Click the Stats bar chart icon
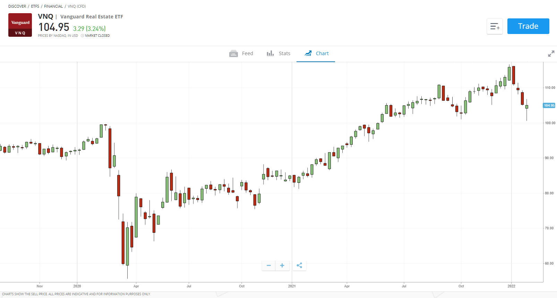 tap(270, 53)
